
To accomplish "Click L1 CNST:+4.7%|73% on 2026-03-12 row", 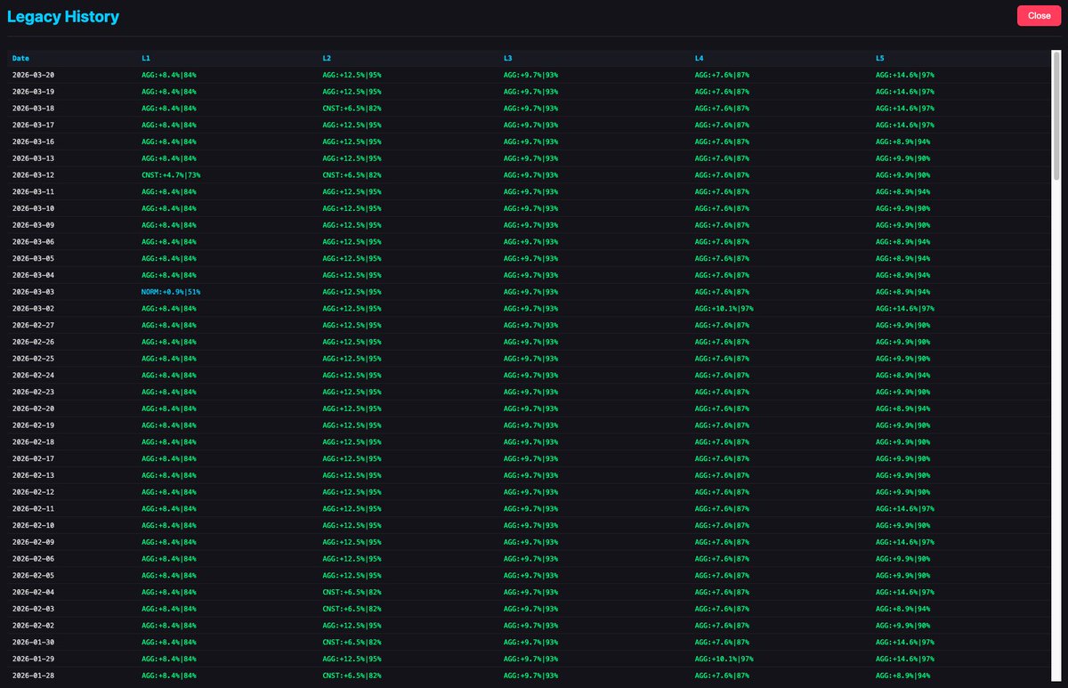I will pos(171,174).
